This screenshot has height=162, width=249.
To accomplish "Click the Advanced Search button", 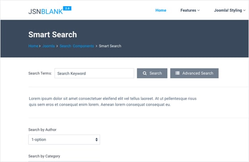I will coord(194,73).
